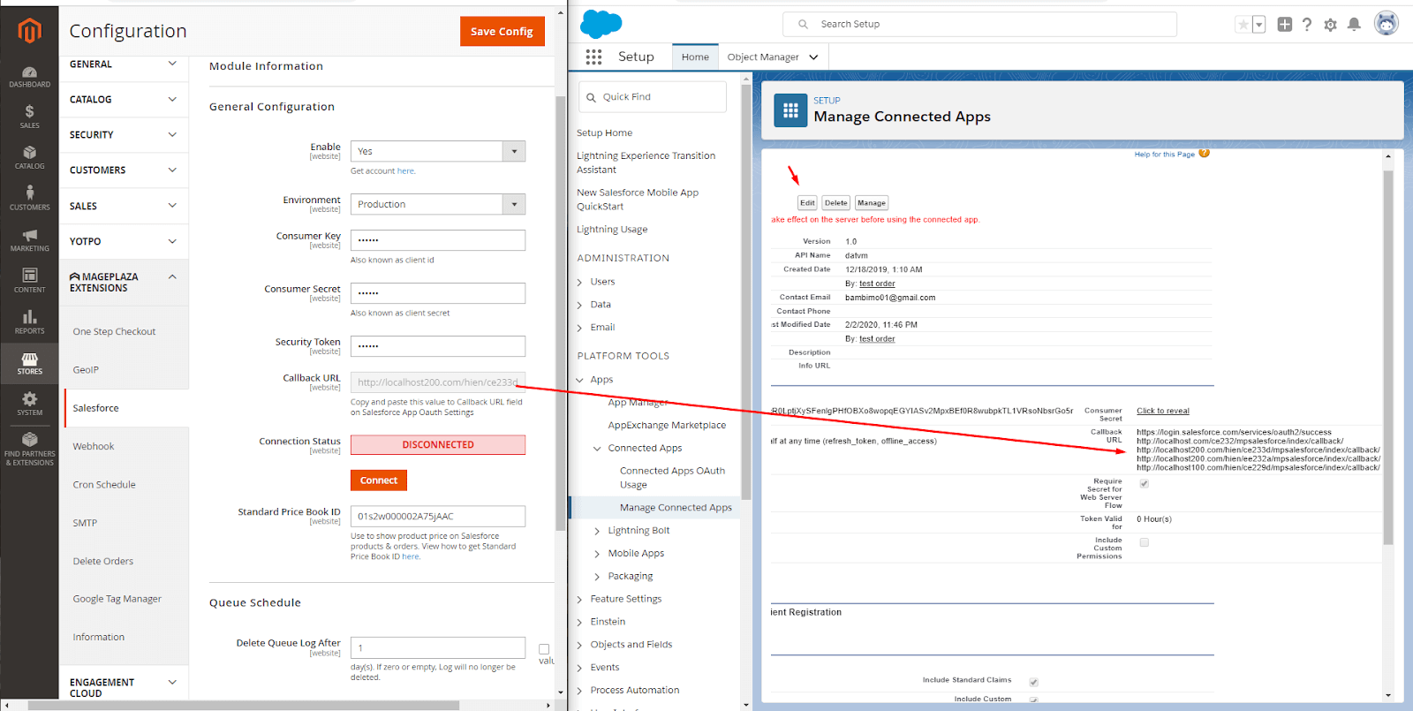Click Salesforce detail pane vertical scrollbar
The width and height of the screenshot is (1413, 711).
pyautogui.click(x=1388, y=358)
